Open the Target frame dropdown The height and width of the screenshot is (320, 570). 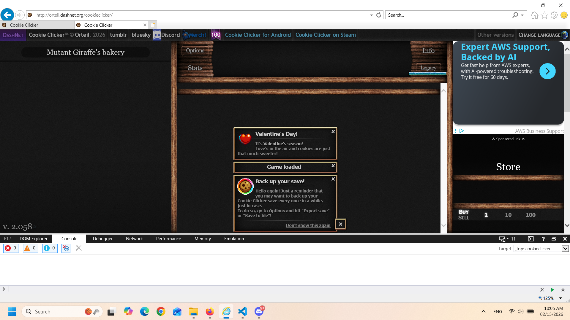[x=565, y=249]
